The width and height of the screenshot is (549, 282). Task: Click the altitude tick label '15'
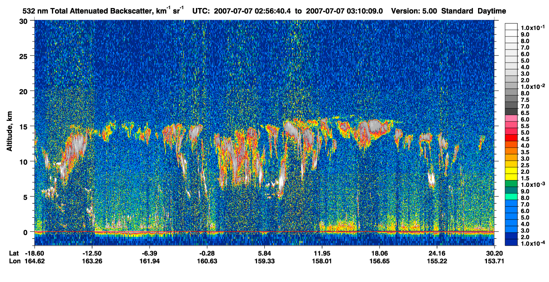(24, 126)
